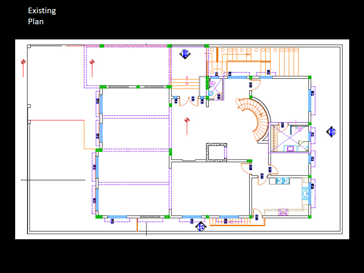Click the top elevation marker symbol
Viewport: 364px width, 273px height.
point(185,53)
